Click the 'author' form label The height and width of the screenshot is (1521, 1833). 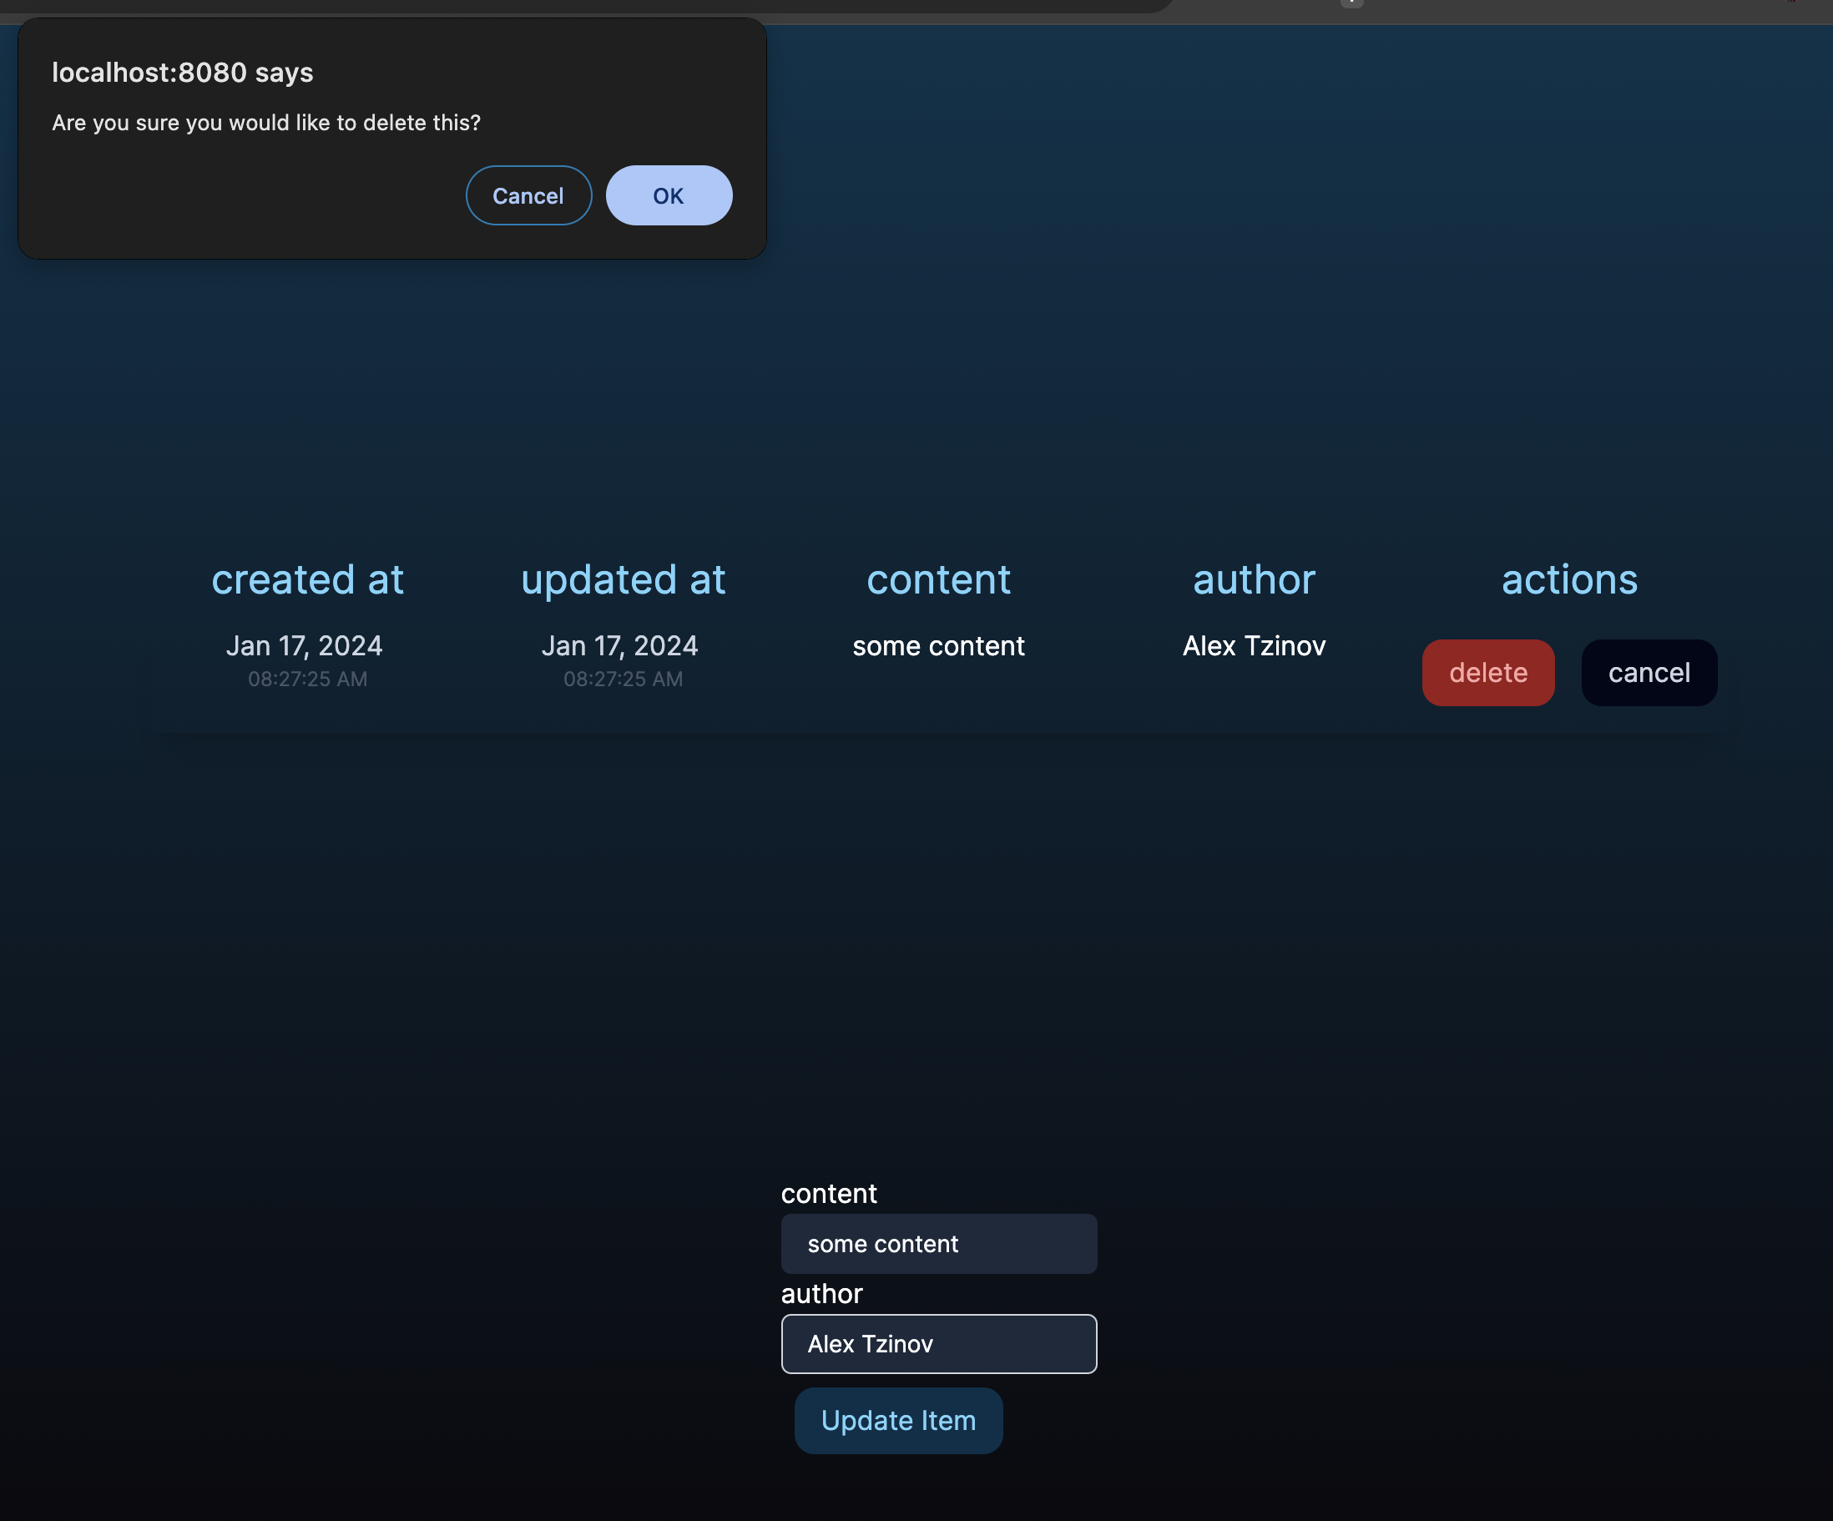(x=821, y=1293)
